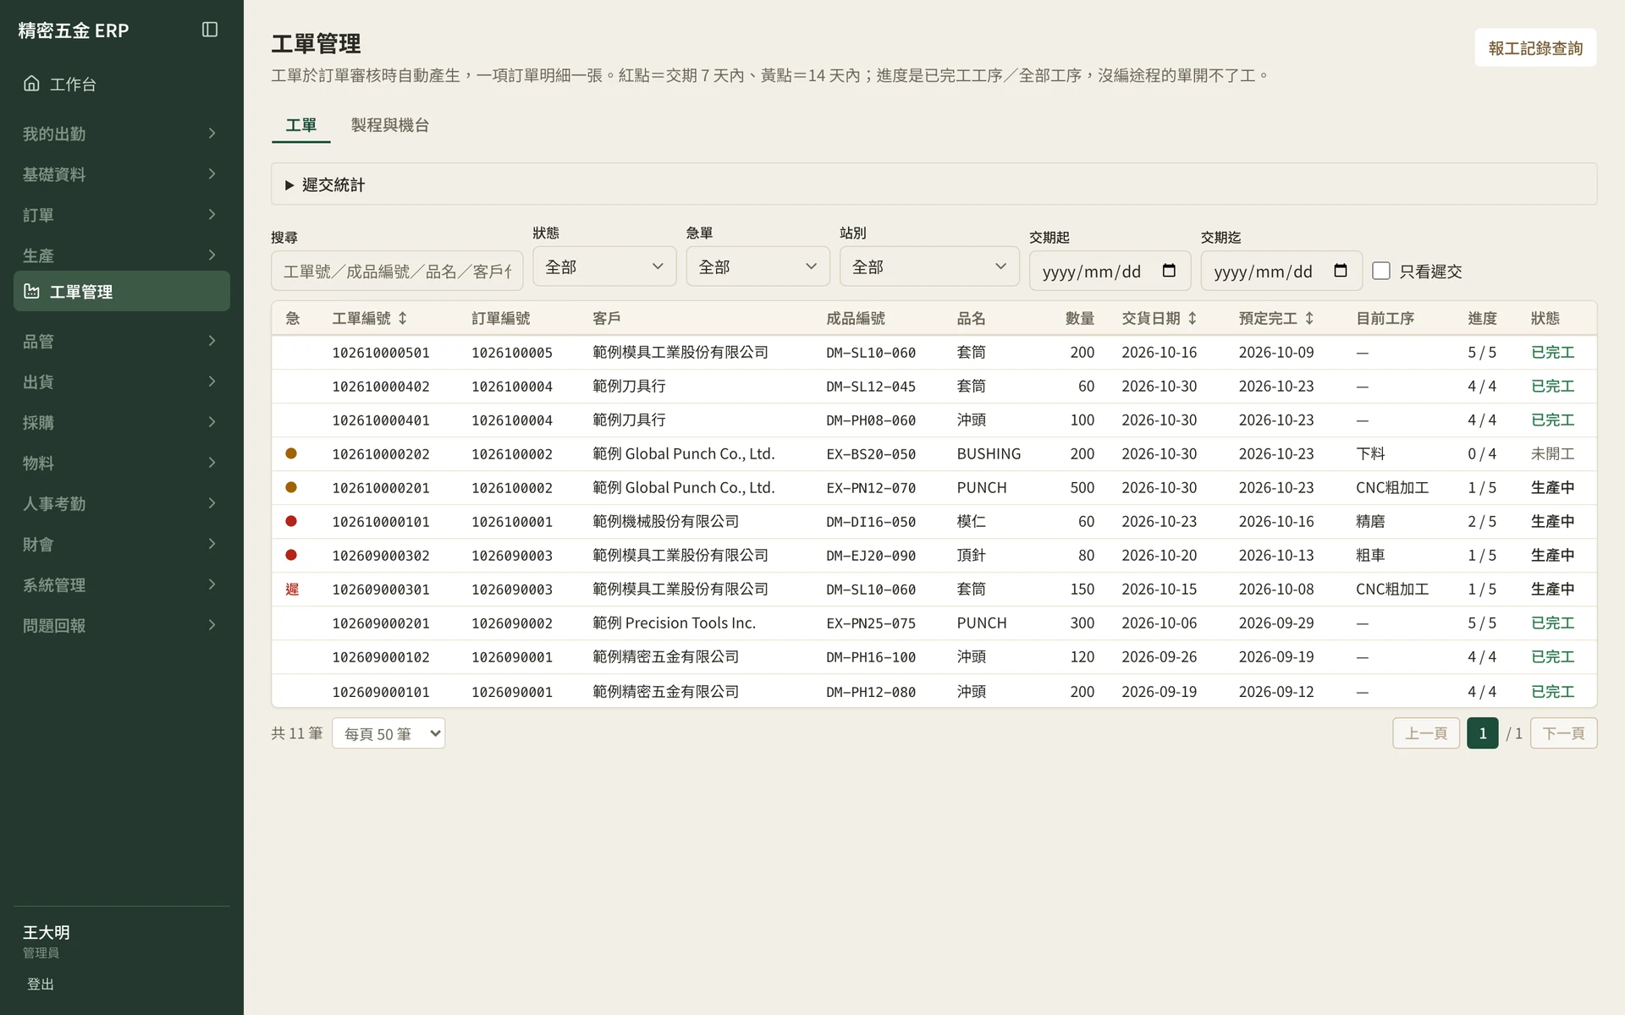1625x1015 pixels.
Task: Click the 下一頁 pagination button
Action: (x=1563, y=733)
